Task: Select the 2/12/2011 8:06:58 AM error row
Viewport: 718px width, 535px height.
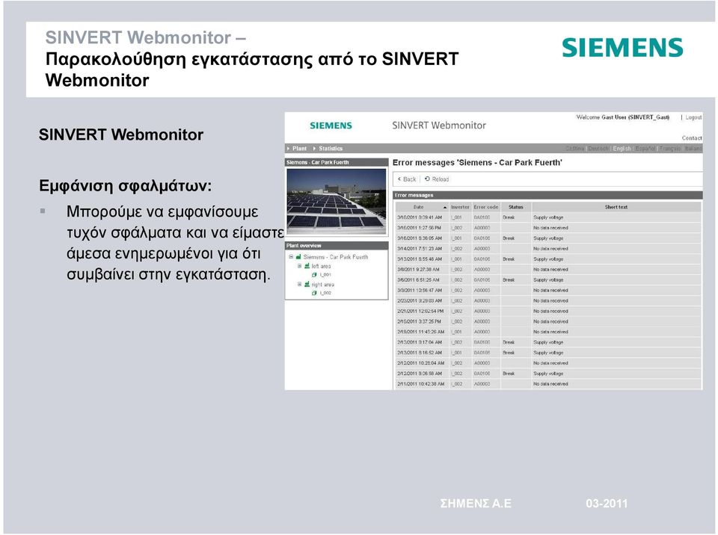Action: [x=548, y=374]
